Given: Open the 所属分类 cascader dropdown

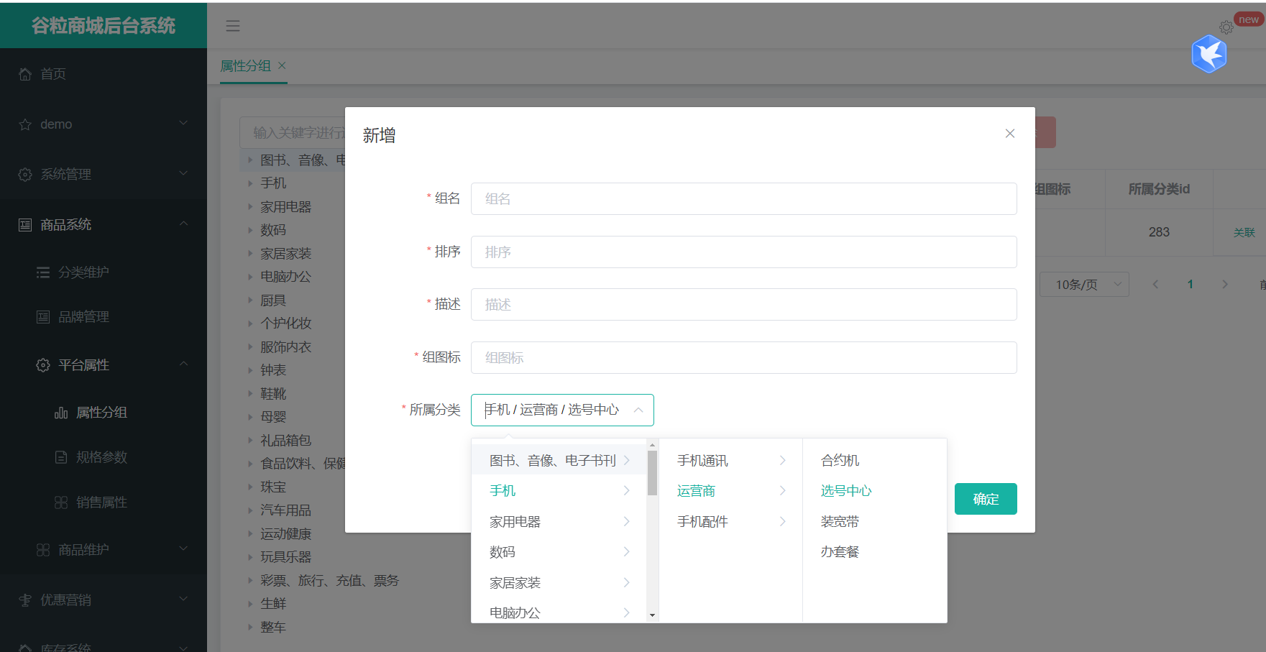Looking at the screenshot, I should (562, 410).
